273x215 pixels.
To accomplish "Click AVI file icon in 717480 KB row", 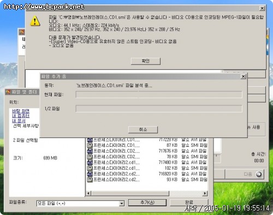I will pos(90,163).
